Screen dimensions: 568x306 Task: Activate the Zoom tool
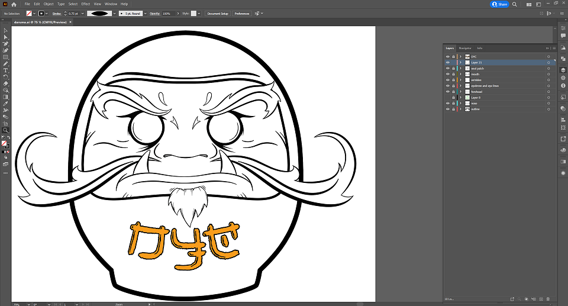click(5, 130)
